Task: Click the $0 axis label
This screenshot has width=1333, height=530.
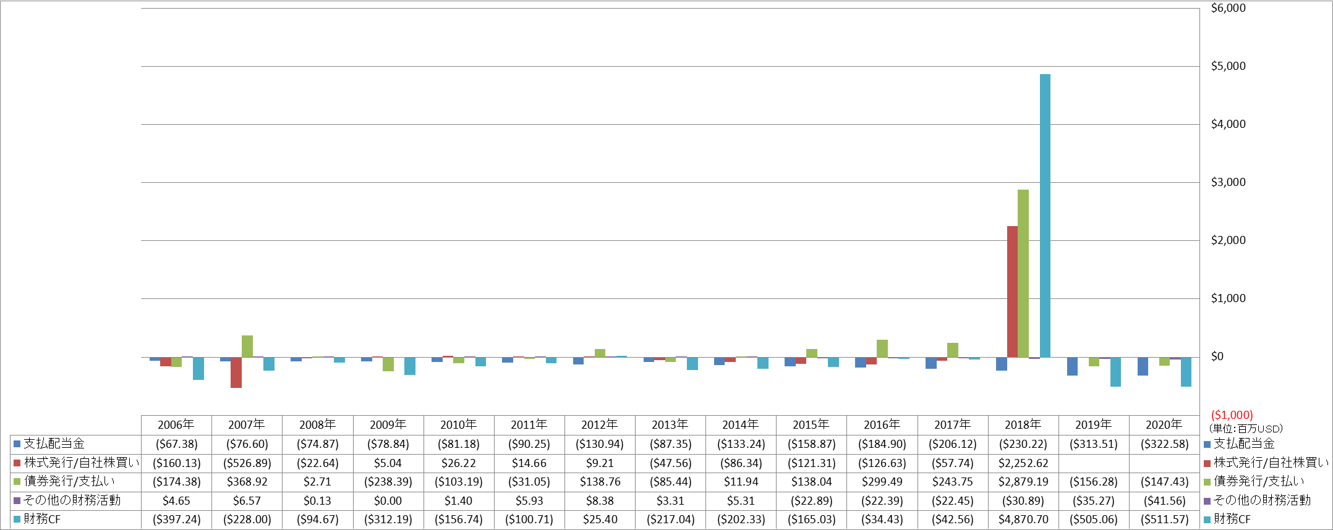Action: click(x=1217, y=356)
